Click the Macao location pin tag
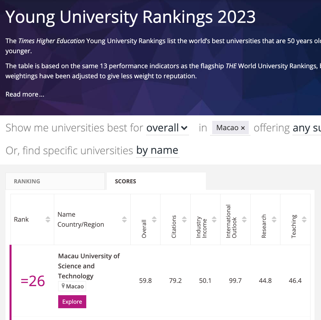The image size is (321, 320). coord(72,286)
